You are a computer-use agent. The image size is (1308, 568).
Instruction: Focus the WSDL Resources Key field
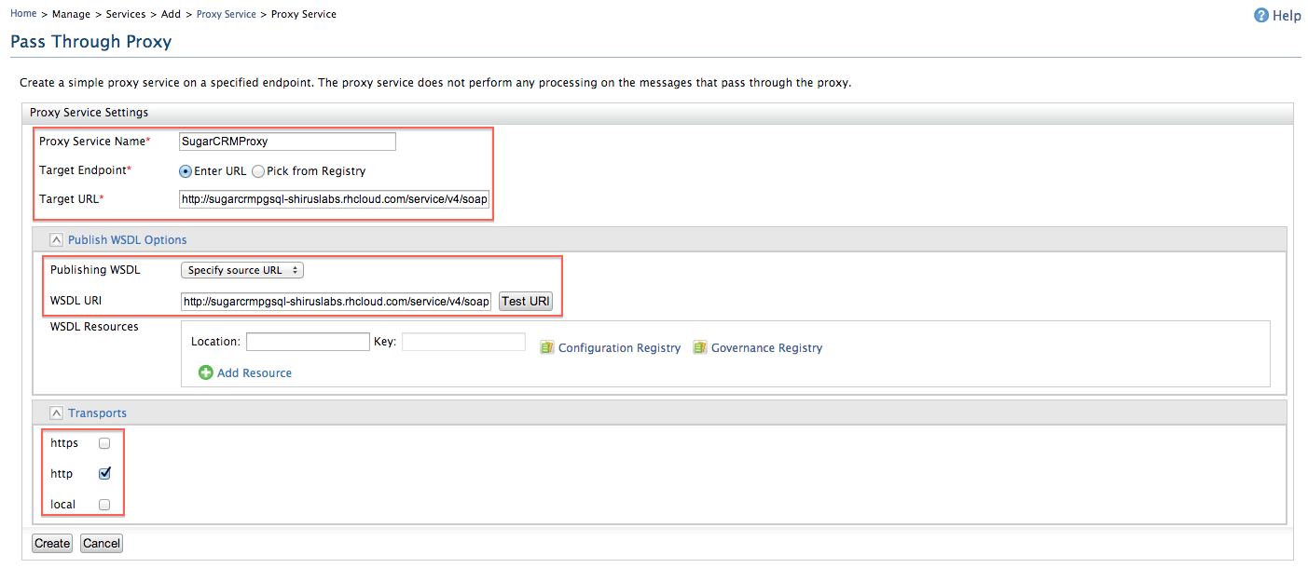pyautogui.click(x=463, y=342)
